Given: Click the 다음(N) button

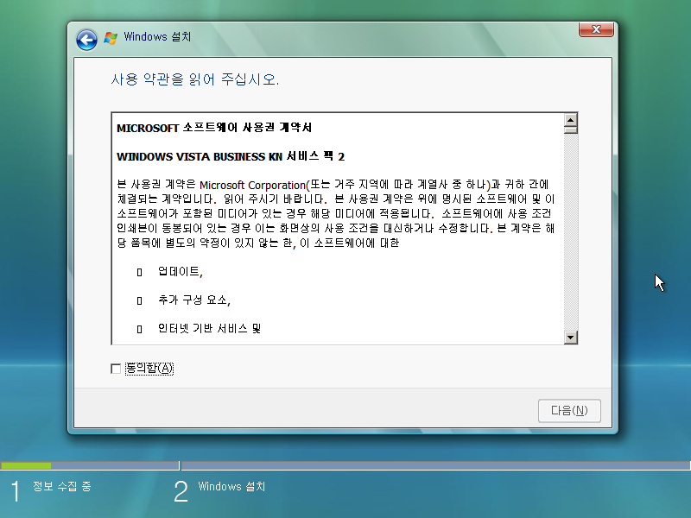Looking at the screenshot, I should 569,411.
